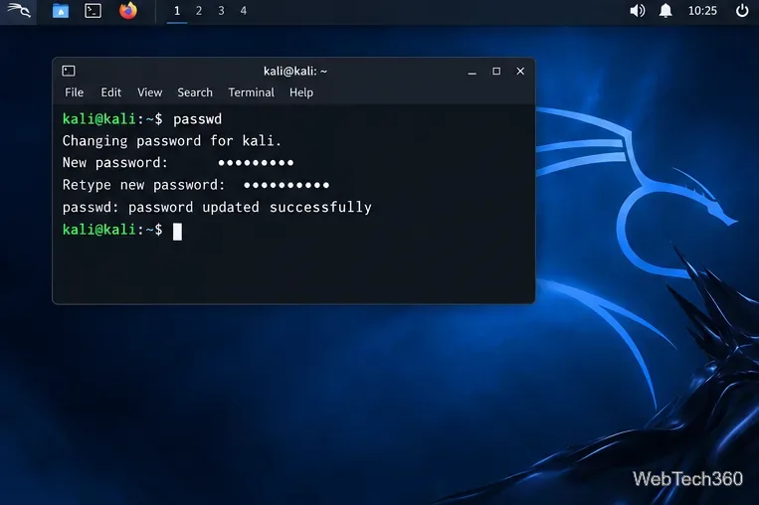Open the power and logout menu
Viewport: 759px width, 505px height.
coord(742,11)
